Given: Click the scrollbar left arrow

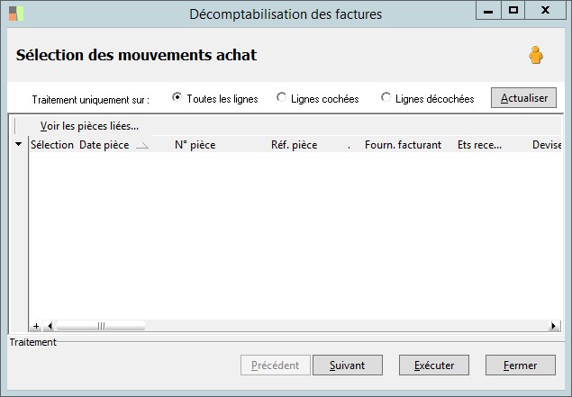Looking at the screenshot, I should (x=50, y=326).
